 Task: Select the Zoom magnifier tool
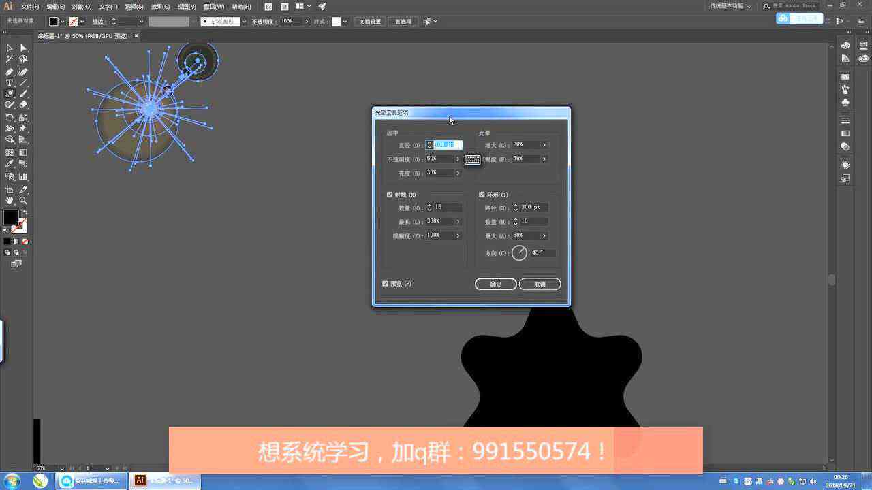23,201
